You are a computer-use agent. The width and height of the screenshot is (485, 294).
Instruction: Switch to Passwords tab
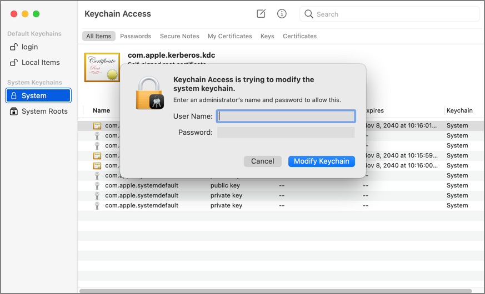(136, 36)
